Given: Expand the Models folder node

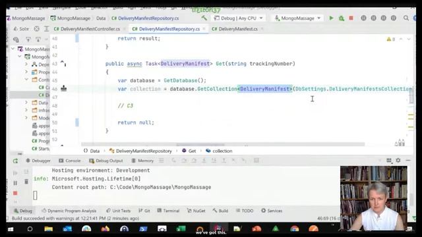Looking at the screenshot, I should [x=26, y=118].
